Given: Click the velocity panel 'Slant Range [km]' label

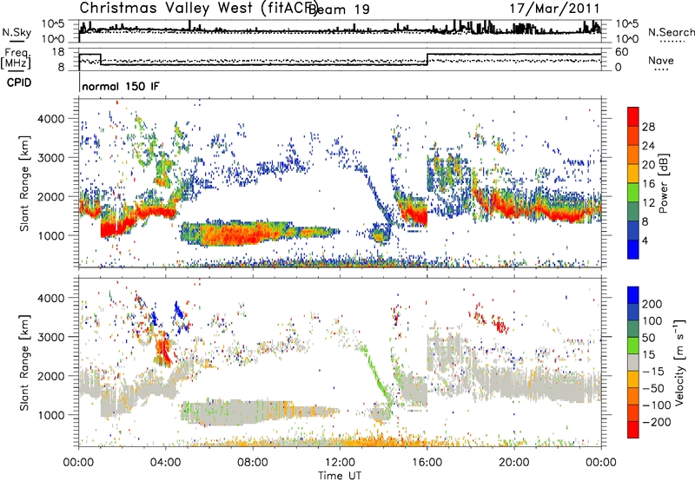Looking at the screenshot, I should coord(25,362).
